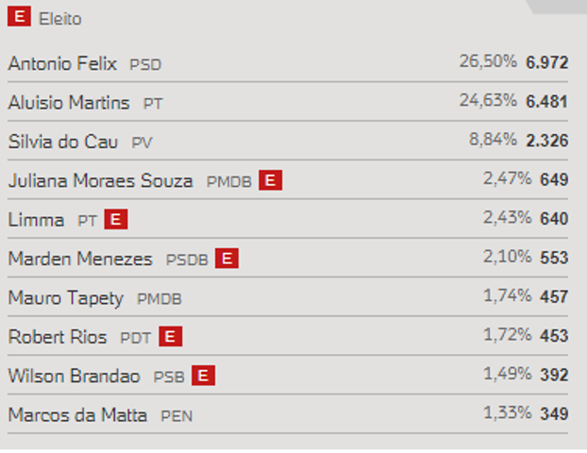The width and height of the screenshot is (587, 453).
Task: Click the PSDB party label
Action: click(x=187, y=260)
